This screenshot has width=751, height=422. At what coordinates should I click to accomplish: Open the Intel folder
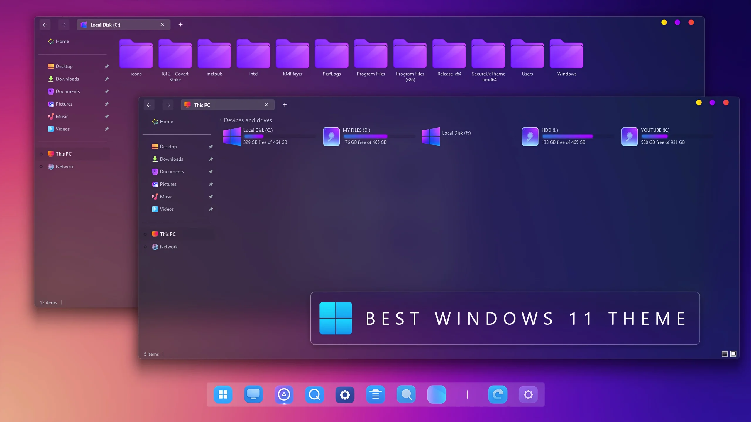[x=253, y=58]
